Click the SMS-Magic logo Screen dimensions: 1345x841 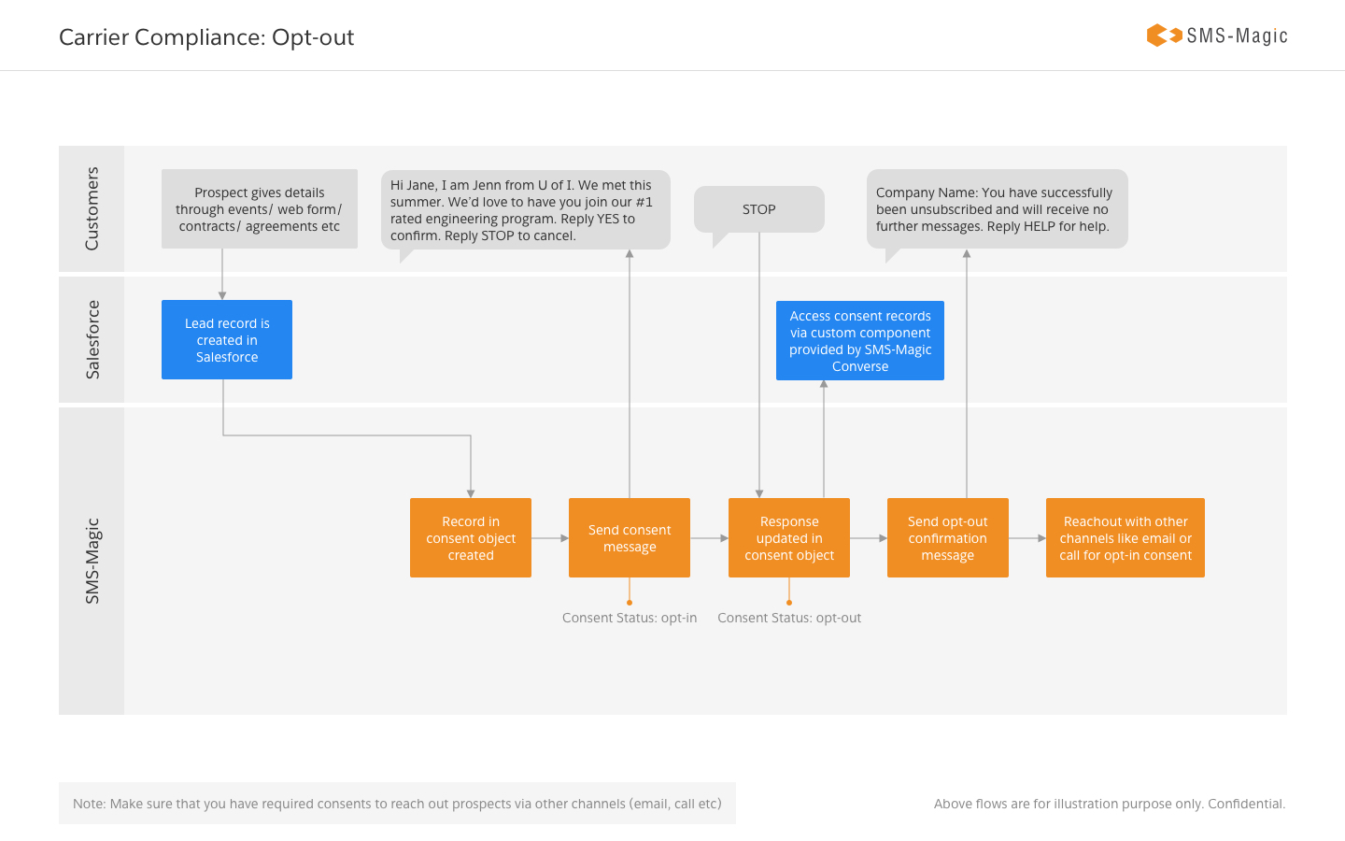point(1217,36)
